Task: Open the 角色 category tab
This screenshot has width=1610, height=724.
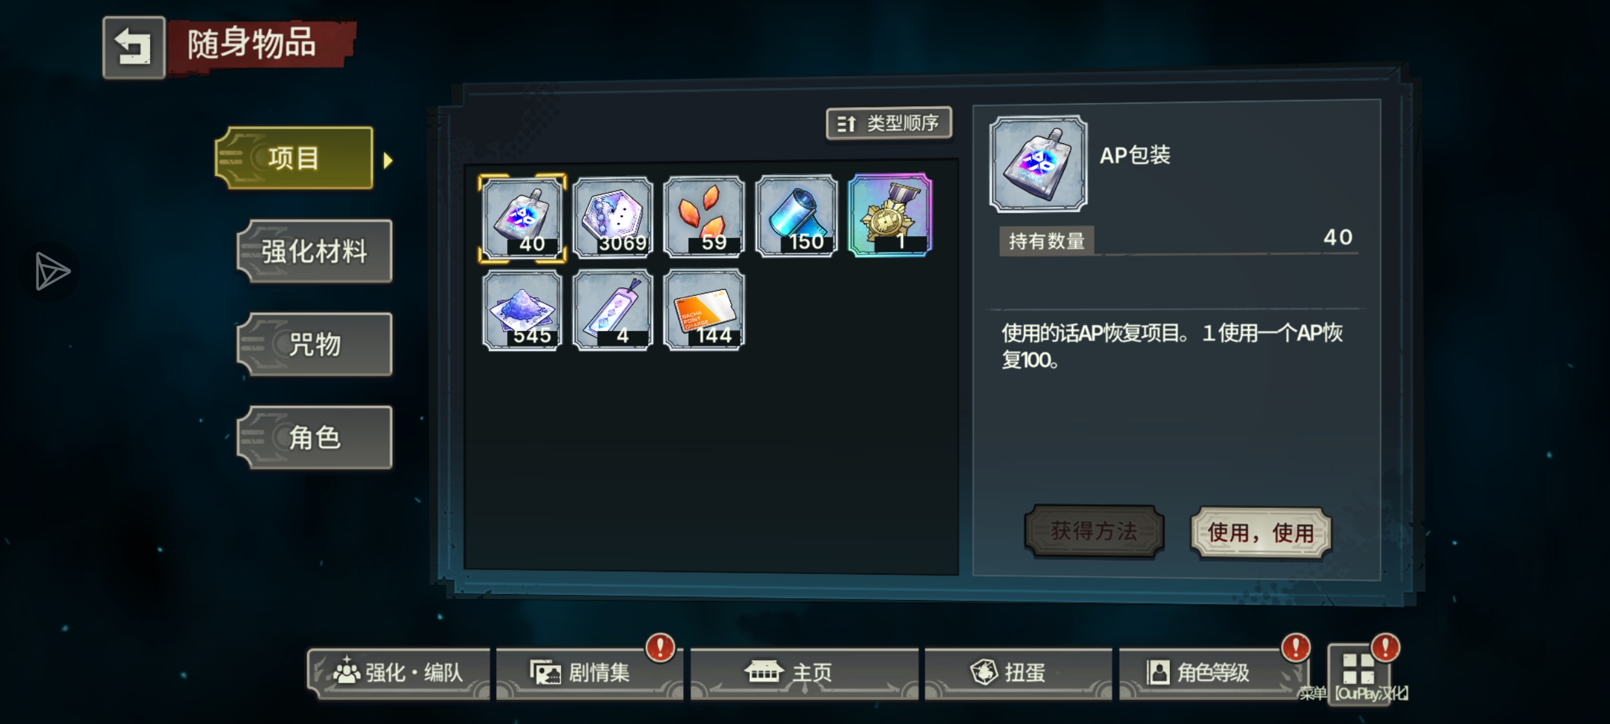Action: click(314, 438)
